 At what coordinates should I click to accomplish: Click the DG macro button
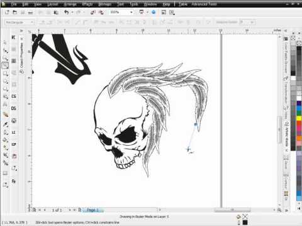(x=14, y=109)
